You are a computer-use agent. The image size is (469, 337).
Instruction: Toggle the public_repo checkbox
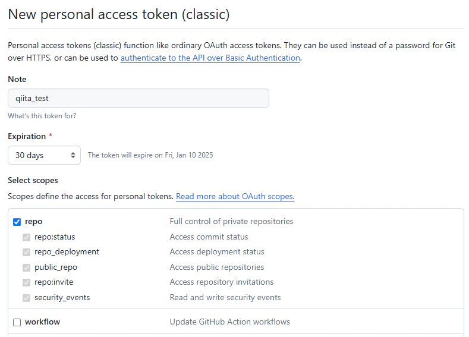coord(26,267)
